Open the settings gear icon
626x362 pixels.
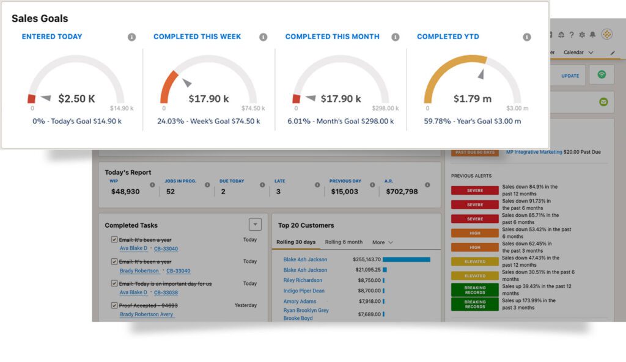click(x=583, y=34)
